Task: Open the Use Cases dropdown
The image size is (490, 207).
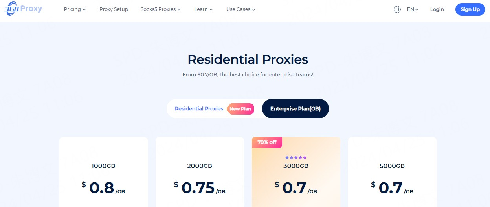Action: pyautogui.click(x=240, y=9)
